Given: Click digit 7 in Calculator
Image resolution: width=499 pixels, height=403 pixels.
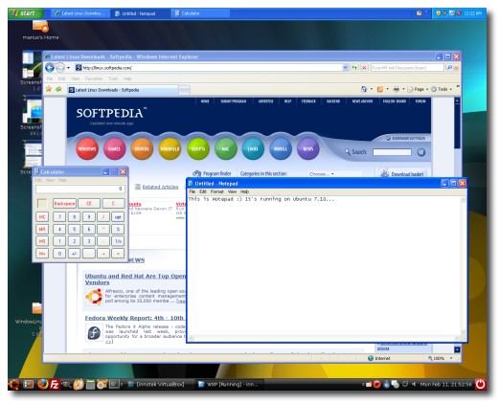Looking at the screenshot, I should 59,217.
